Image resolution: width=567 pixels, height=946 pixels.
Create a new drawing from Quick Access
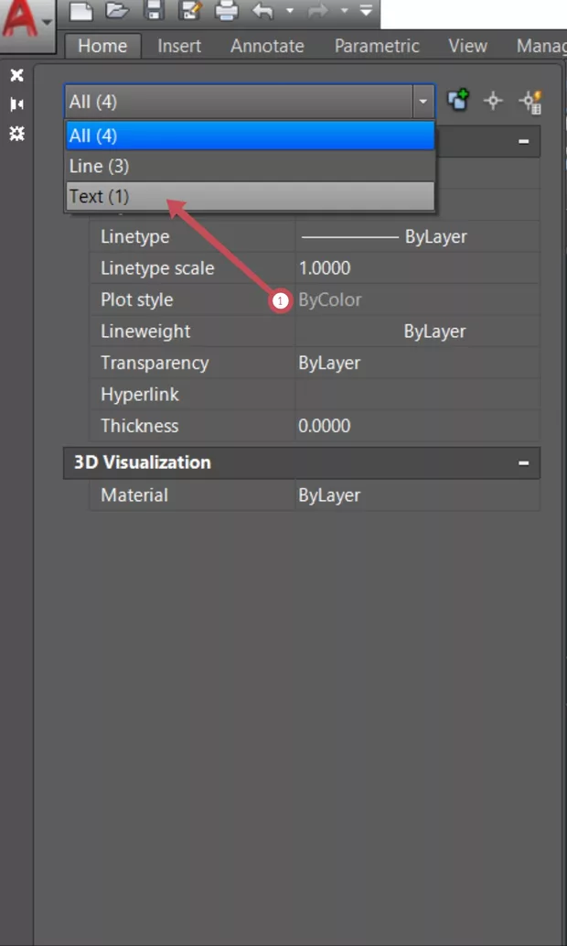point(81,10)
